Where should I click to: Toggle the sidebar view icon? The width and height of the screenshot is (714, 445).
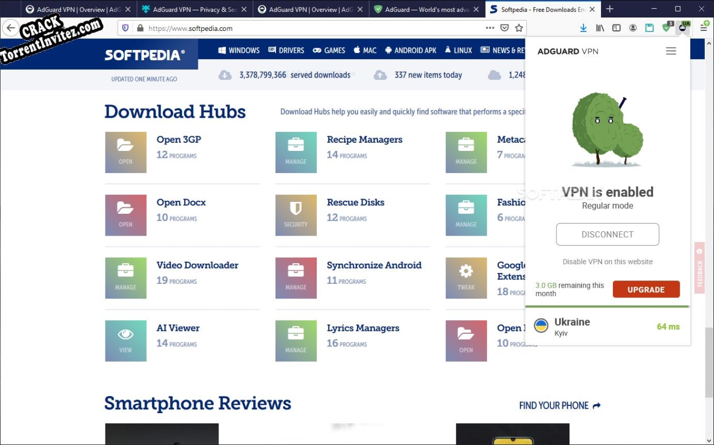pos(616,28)
